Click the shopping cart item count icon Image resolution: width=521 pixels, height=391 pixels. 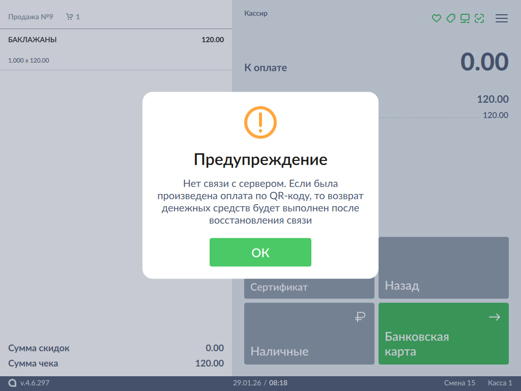[70, 17]
